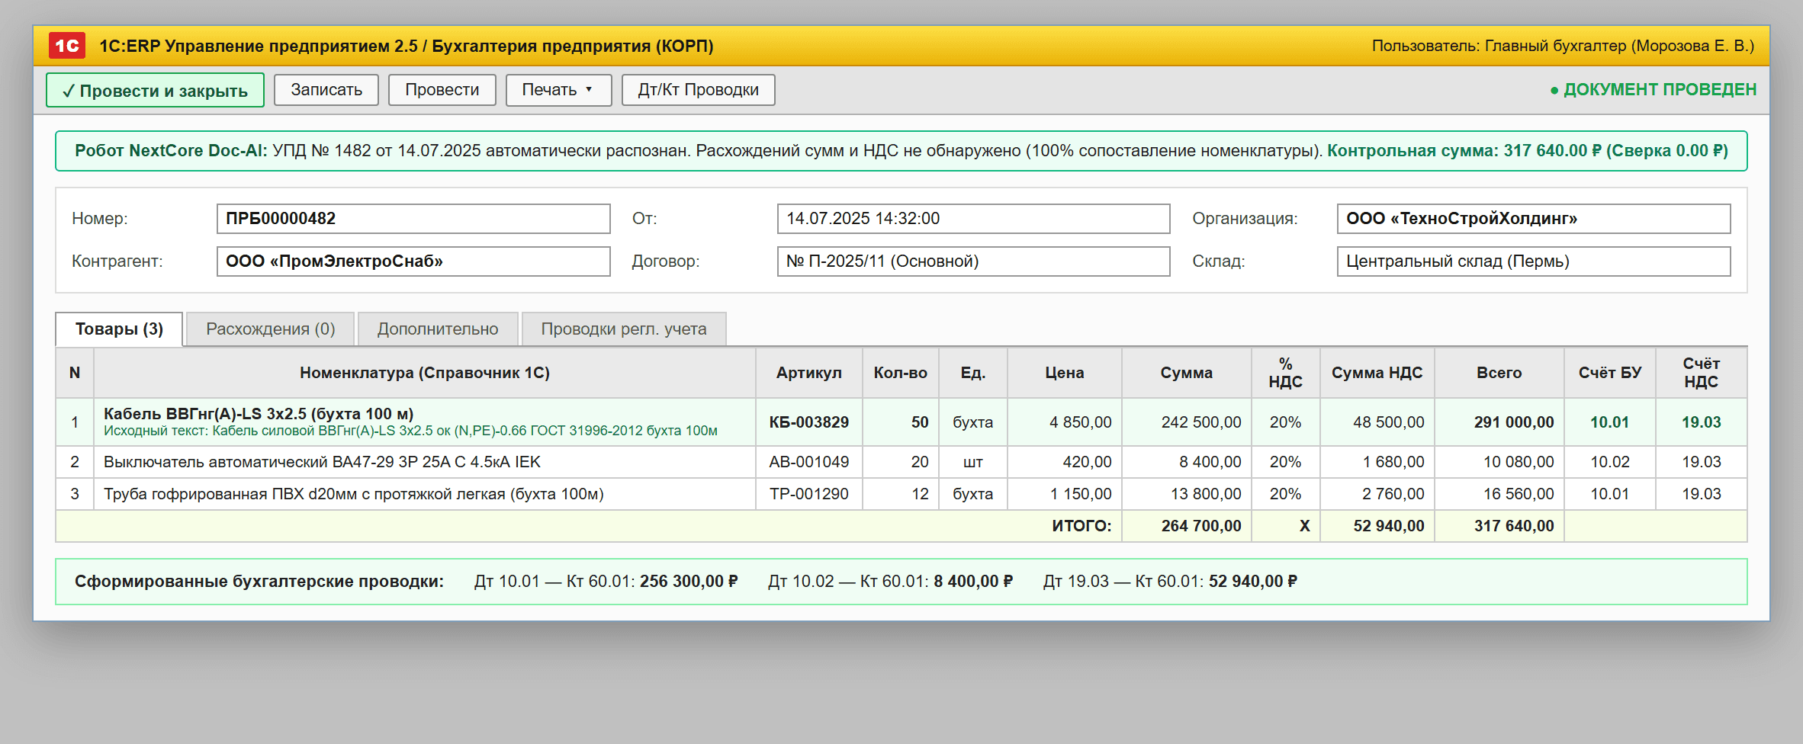Click grand total 317 640,00

click(x=1499, y=526)
